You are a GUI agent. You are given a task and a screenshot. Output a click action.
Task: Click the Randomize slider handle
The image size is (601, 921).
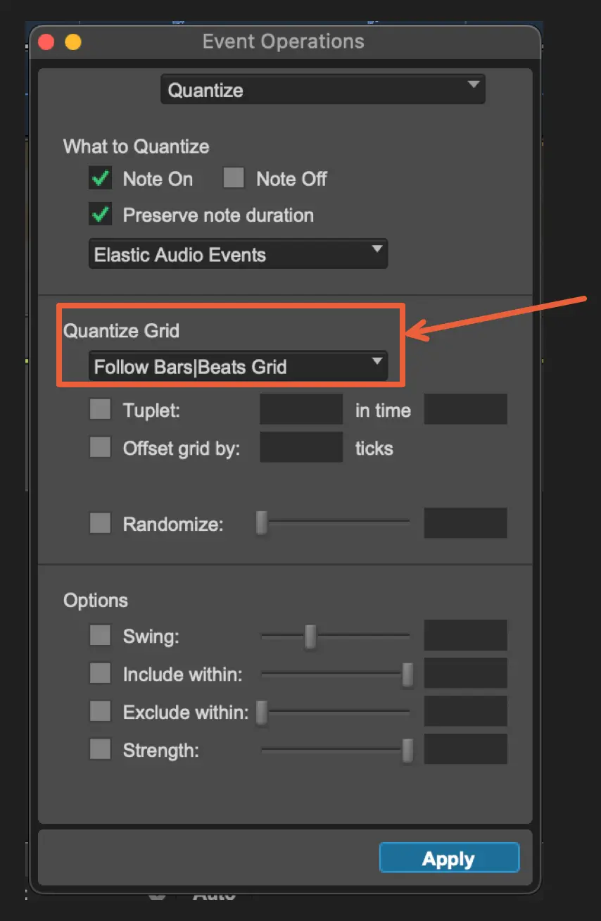pyautogui.click(x=262, y=524)
